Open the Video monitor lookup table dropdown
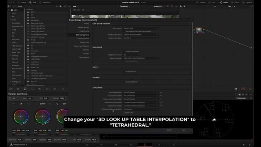 point(141,99)
